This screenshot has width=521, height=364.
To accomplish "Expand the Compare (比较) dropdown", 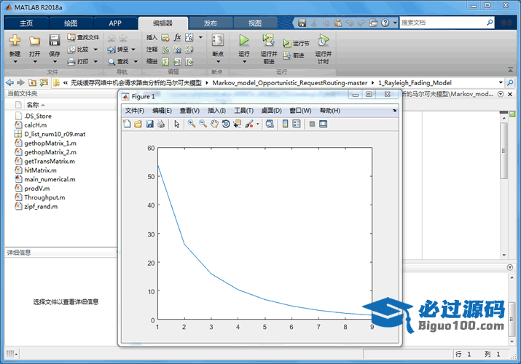I will click(x=95, y=50).
